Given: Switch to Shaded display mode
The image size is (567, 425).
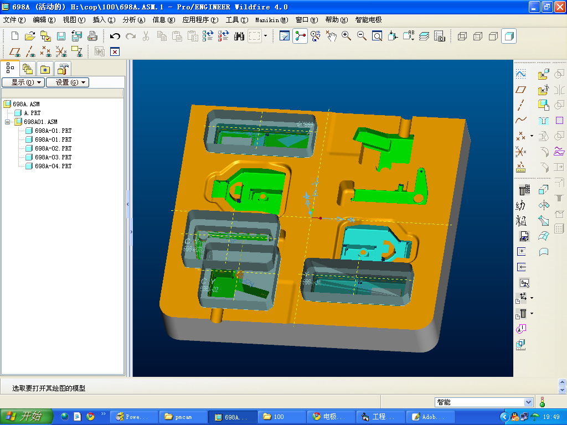Looking at the screenshot, I should (509, 36).
